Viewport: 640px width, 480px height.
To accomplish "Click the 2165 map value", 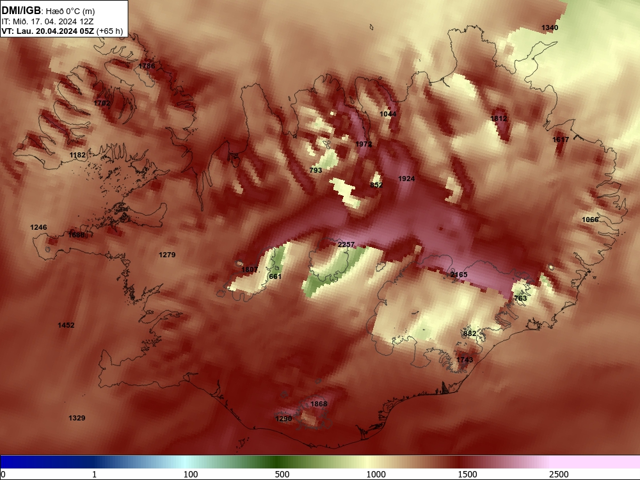I will [x=459, y=275].
